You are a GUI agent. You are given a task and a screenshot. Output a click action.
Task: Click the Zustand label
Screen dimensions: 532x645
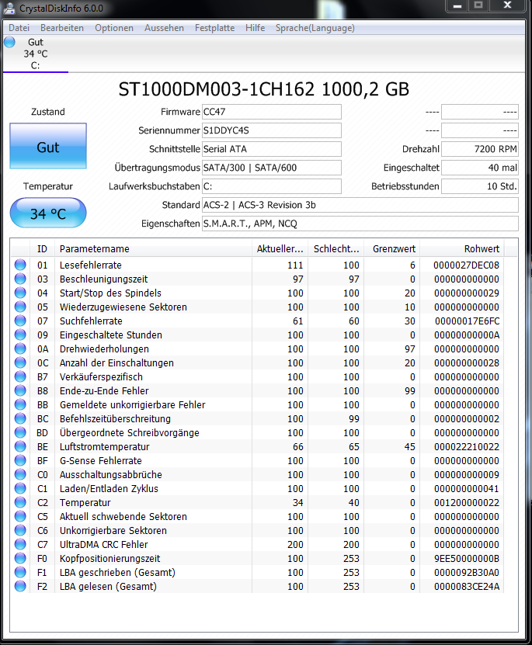tap(48, 112)
